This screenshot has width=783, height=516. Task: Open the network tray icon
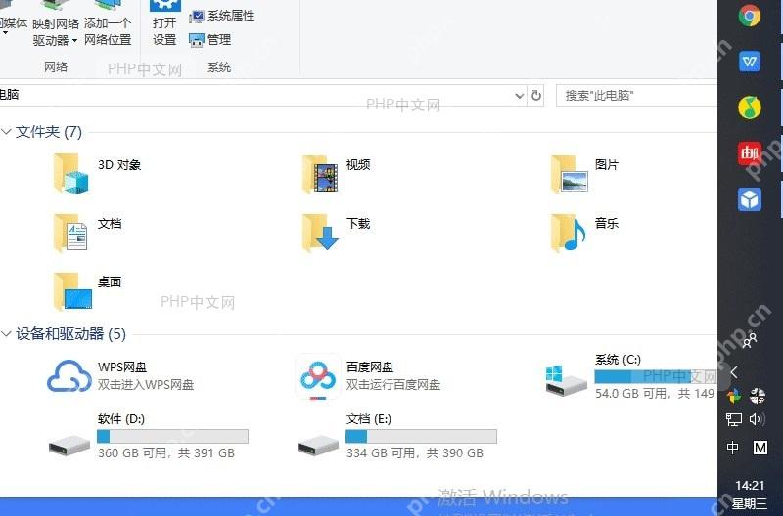click(x=733, y=419)
